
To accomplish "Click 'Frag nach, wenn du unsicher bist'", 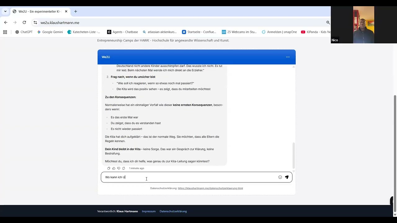I will pos(133,77).
